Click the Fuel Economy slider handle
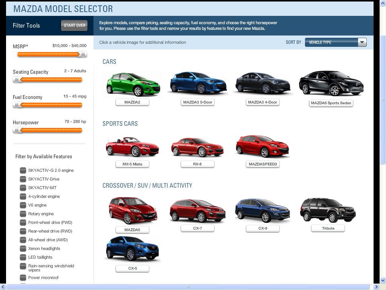 pos(17,105)
